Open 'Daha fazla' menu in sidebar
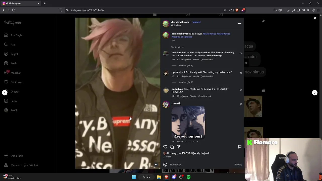Image resolution: width=322 pixels, height=181 pixels. (14, 156)
